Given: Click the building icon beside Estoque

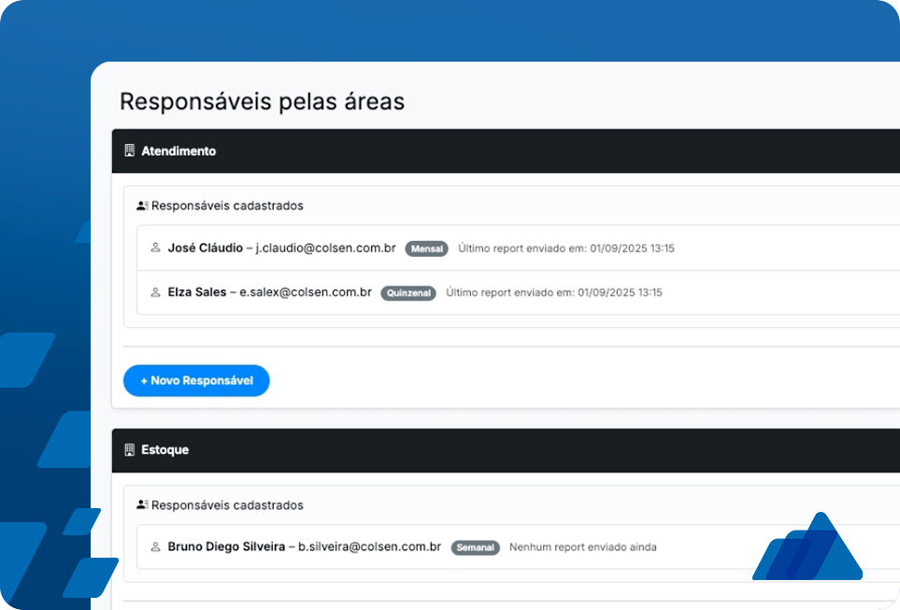Looking at the screenshot, I should click(130, 450).
